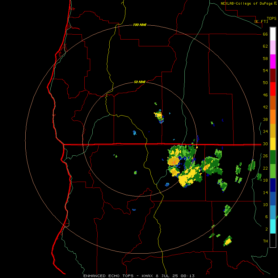
Task: Click the dark green 26 color band
Action: click(x=273, y=157)
